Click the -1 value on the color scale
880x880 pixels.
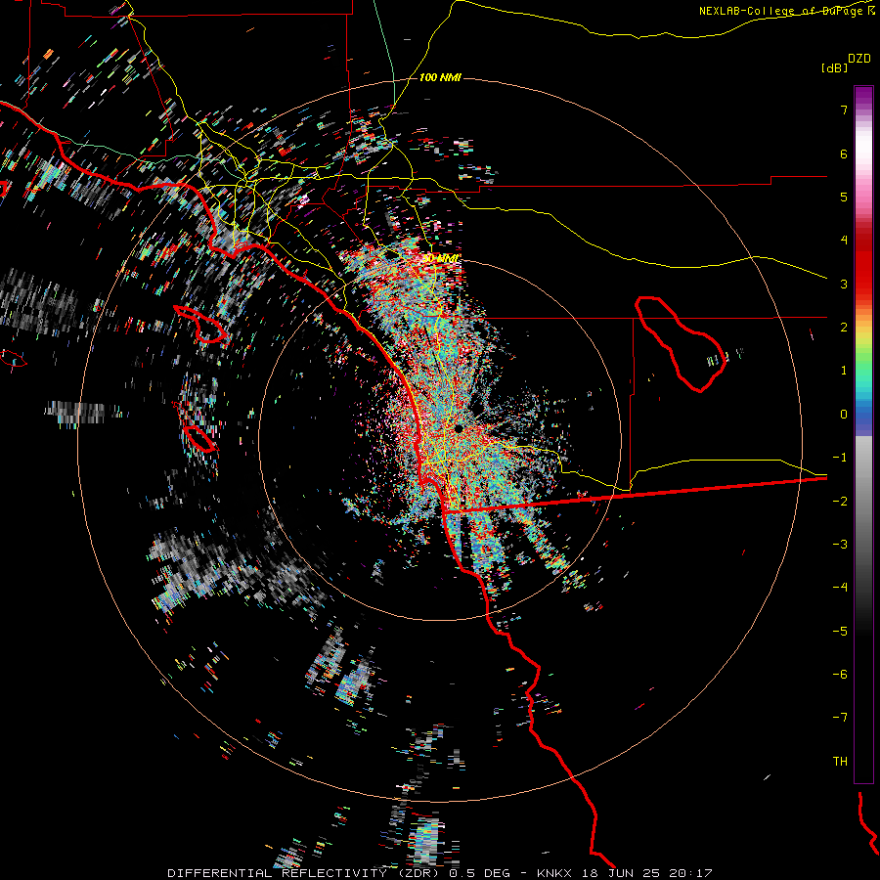click(x=840, y=458)
